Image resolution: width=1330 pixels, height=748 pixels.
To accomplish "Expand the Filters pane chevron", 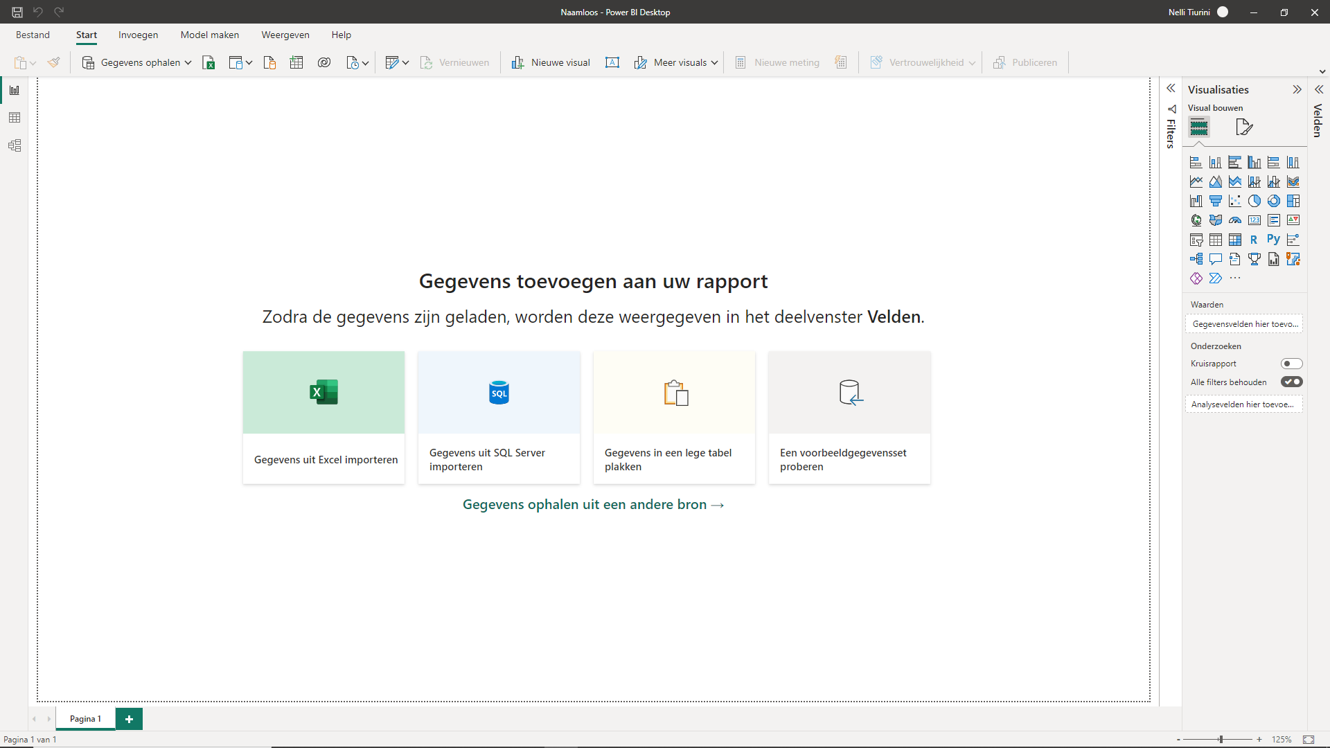I will click(x=1171, y=89).
